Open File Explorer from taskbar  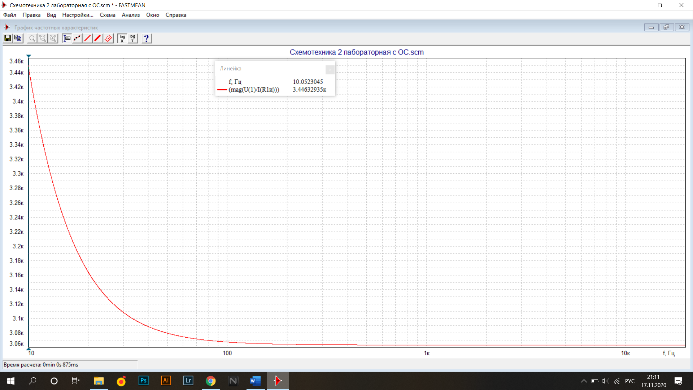tap(99, 381)
